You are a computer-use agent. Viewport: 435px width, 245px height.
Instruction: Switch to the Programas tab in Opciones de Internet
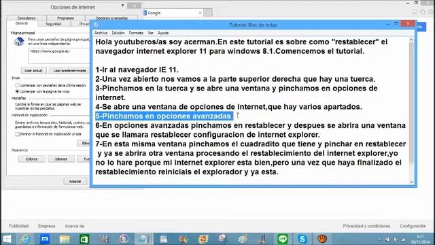point(65,18)
